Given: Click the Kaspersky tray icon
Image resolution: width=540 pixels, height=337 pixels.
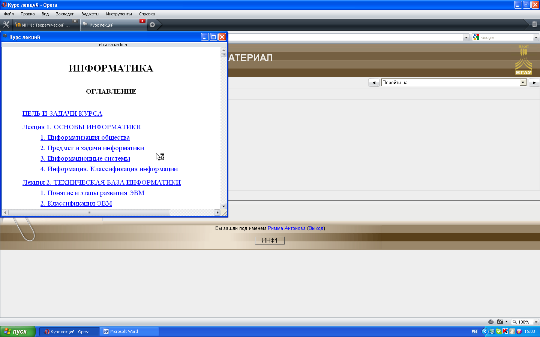Looking at the screenshot, I should click(x=505, y=331).
